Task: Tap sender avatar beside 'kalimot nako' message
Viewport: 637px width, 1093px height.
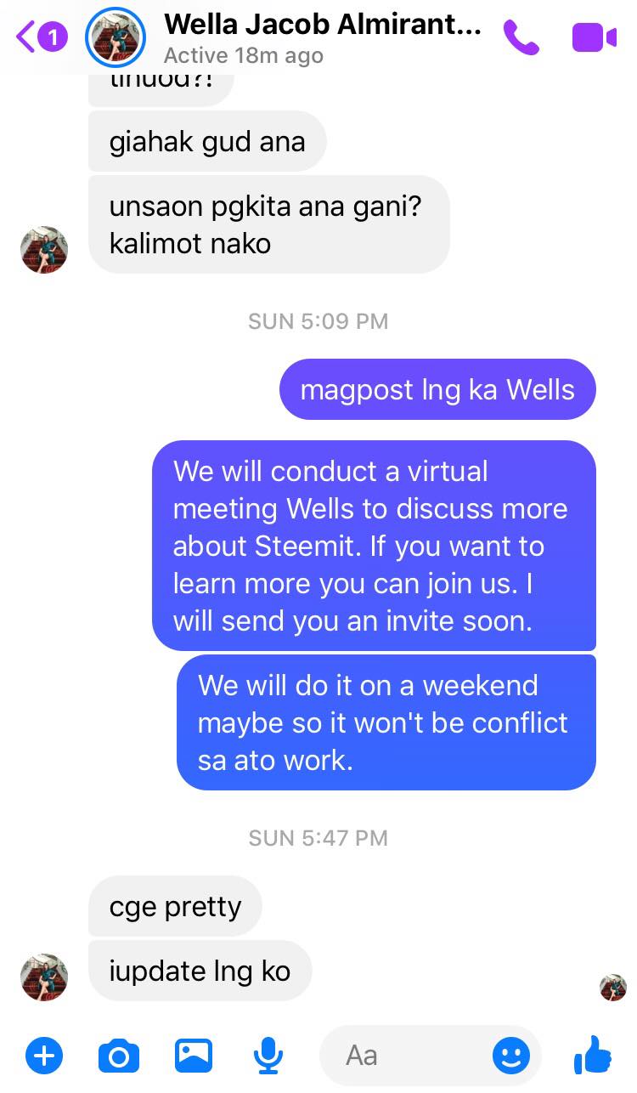Action: 44,250
